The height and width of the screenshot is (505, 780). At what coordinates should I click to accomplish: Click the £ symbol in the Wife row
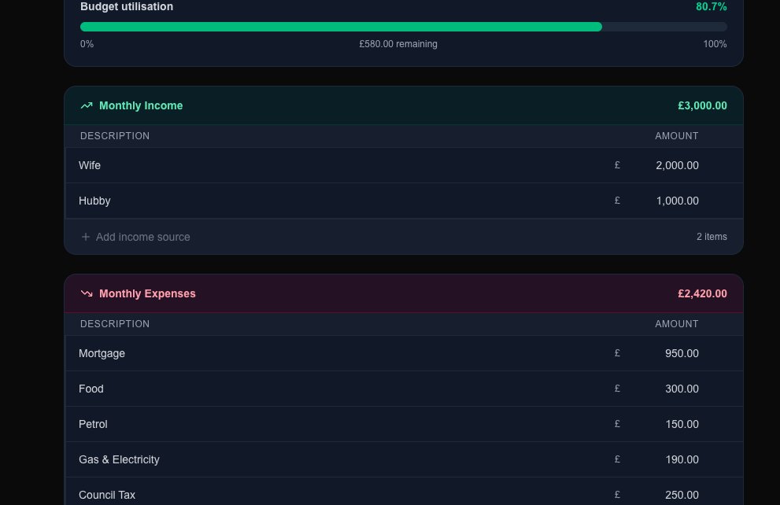[x=617, y=164]
